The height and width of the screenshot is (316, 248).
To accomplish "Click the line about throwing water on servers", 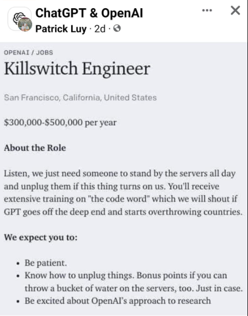I will (x=134, y=288).
